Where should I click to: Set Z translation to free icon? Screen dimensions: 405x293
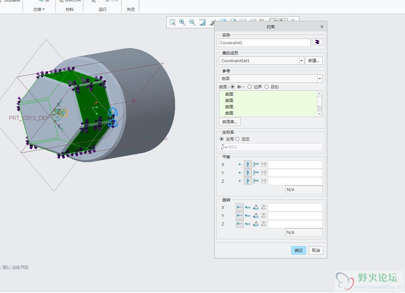(x=240, y=181)
